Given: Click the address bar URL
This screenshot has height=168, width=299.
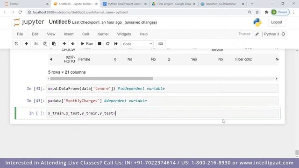Looking at the screenshot, I should click(80, 12).
